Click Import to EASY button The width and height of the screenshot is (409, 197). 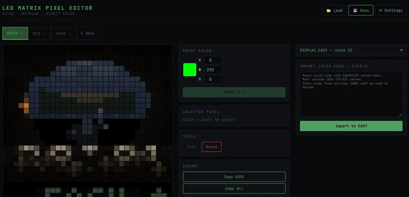point(351,126)
